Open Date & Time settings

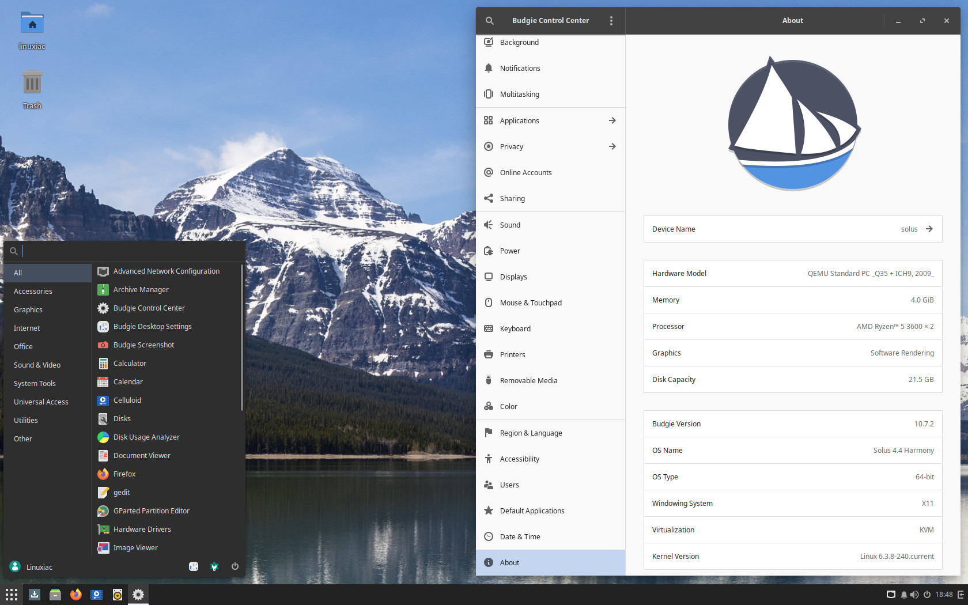(x=550, y=536)
